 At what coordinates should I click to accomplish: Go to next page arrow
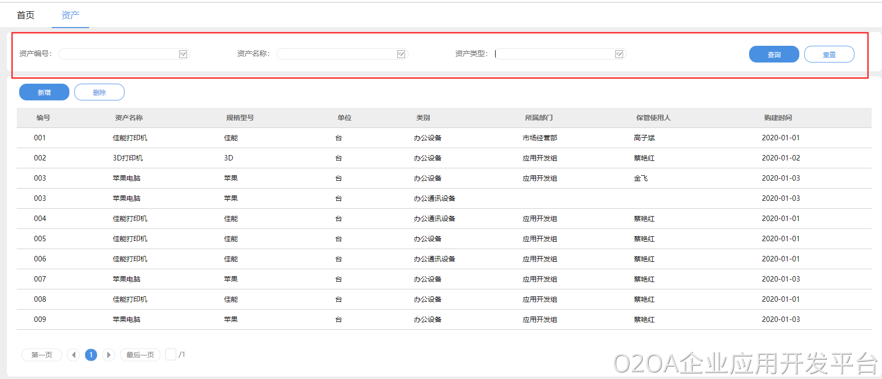pyautogui.click(x=109, y=355)
